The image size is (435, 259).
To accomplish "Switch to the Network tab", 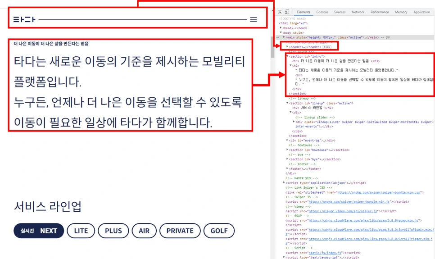I will point(358,12).
